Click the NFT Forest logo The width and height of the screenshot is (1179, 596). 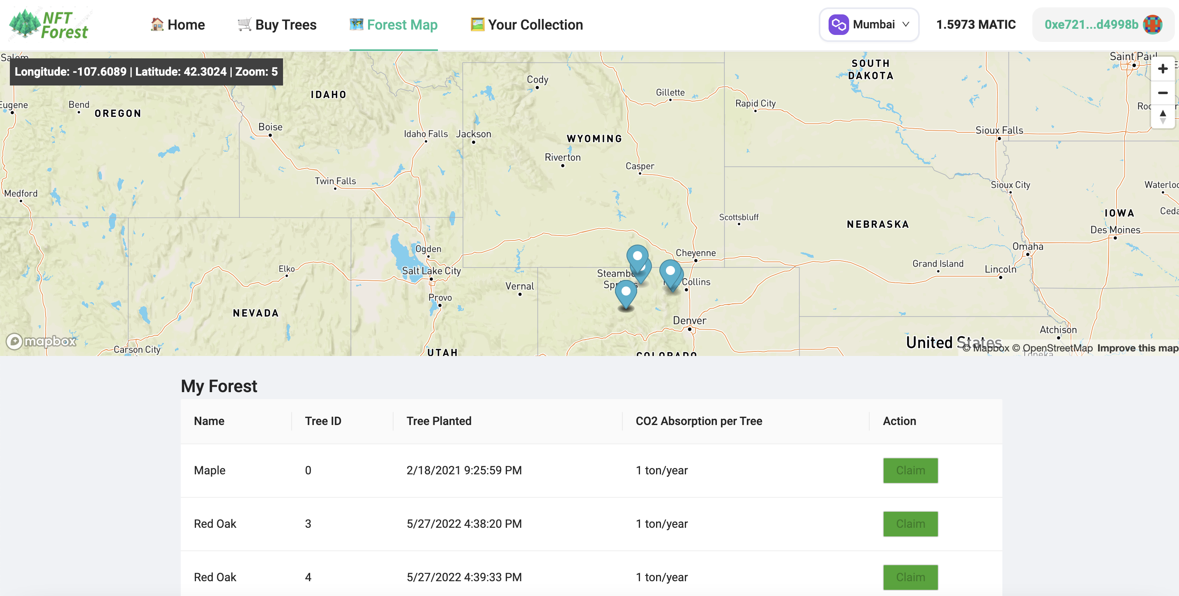click(x=48, y=24)
